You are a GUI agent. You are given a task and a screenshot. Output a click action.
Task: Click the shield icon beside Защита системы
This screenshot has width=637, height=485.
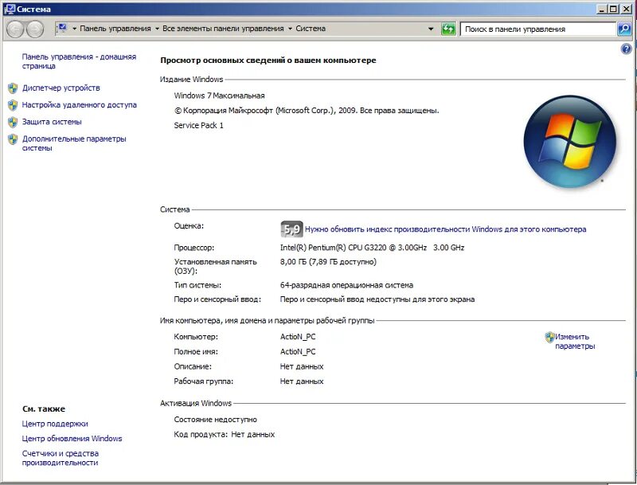pos(13,123)
